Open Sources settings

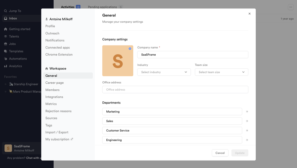51,118
